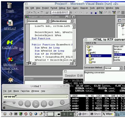The height and width of the screenshot is (118, 125).
Task: Open the Add-Ins menu in Visual Basic
Action: tap(100, 8)
